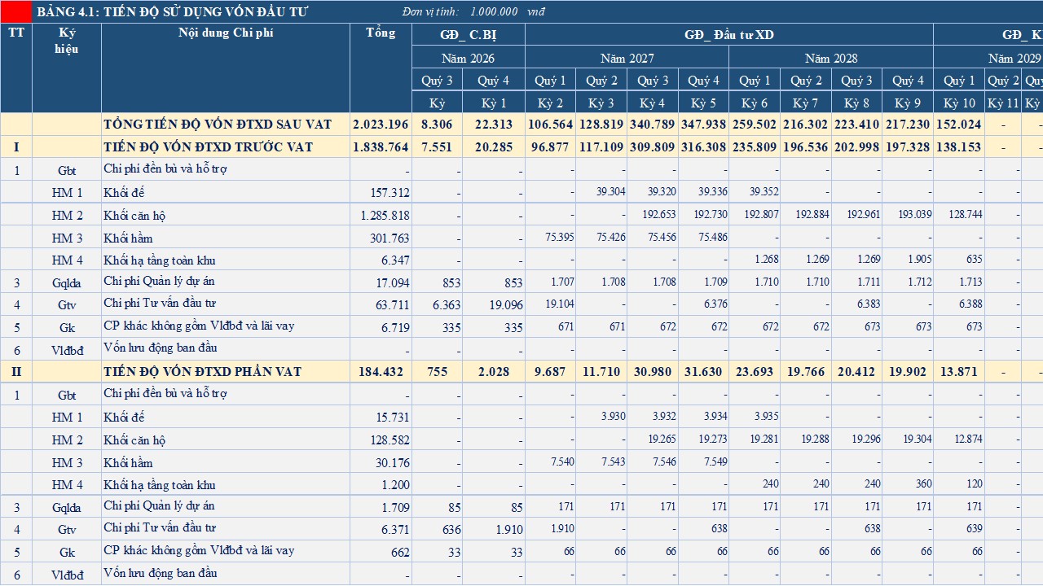The width and height of the screenshot is (1043, 586).
Task: Click the 'Đơn vị tính' unit label
Action: point(430,11)
